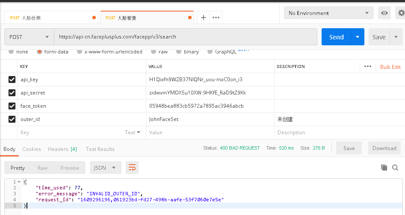405x215 pixels.
Task: Click the Download response button
Action: 384,148
